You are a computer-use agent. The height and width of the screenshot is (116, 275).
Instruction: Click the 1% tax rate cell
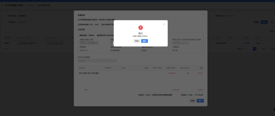188,73
